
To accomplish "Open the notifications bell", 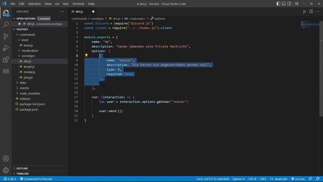I will (317, 179).
